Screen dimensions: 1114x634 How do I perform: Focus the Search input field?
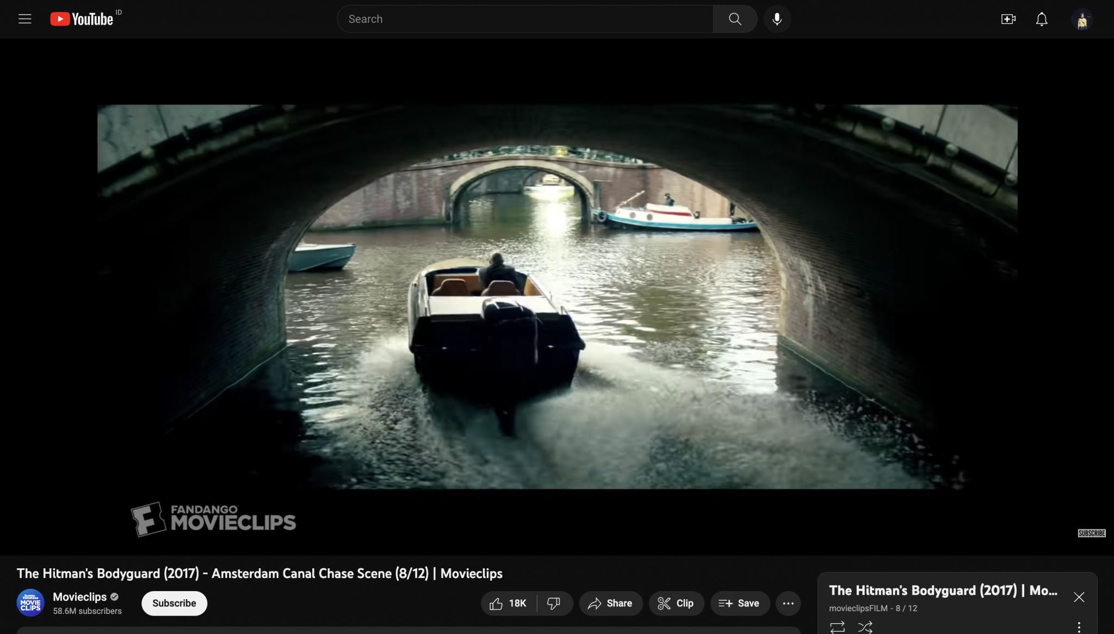tap(524, 19)
